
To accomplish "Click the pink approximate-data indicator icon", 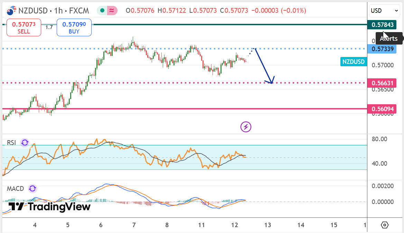I will coord(112,11).
